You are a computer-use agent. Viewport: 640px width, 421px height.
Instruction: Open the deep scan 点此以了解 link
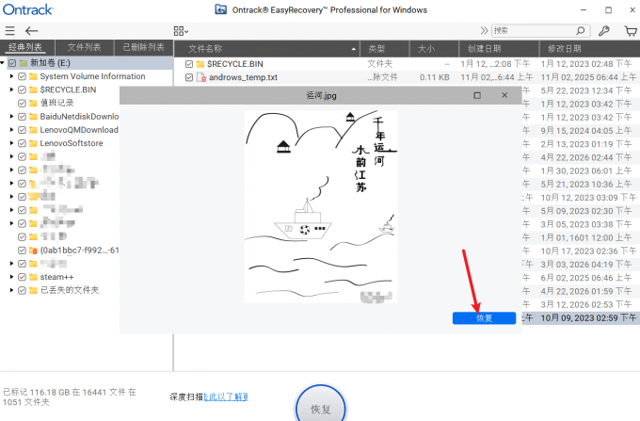click(226, 397)
